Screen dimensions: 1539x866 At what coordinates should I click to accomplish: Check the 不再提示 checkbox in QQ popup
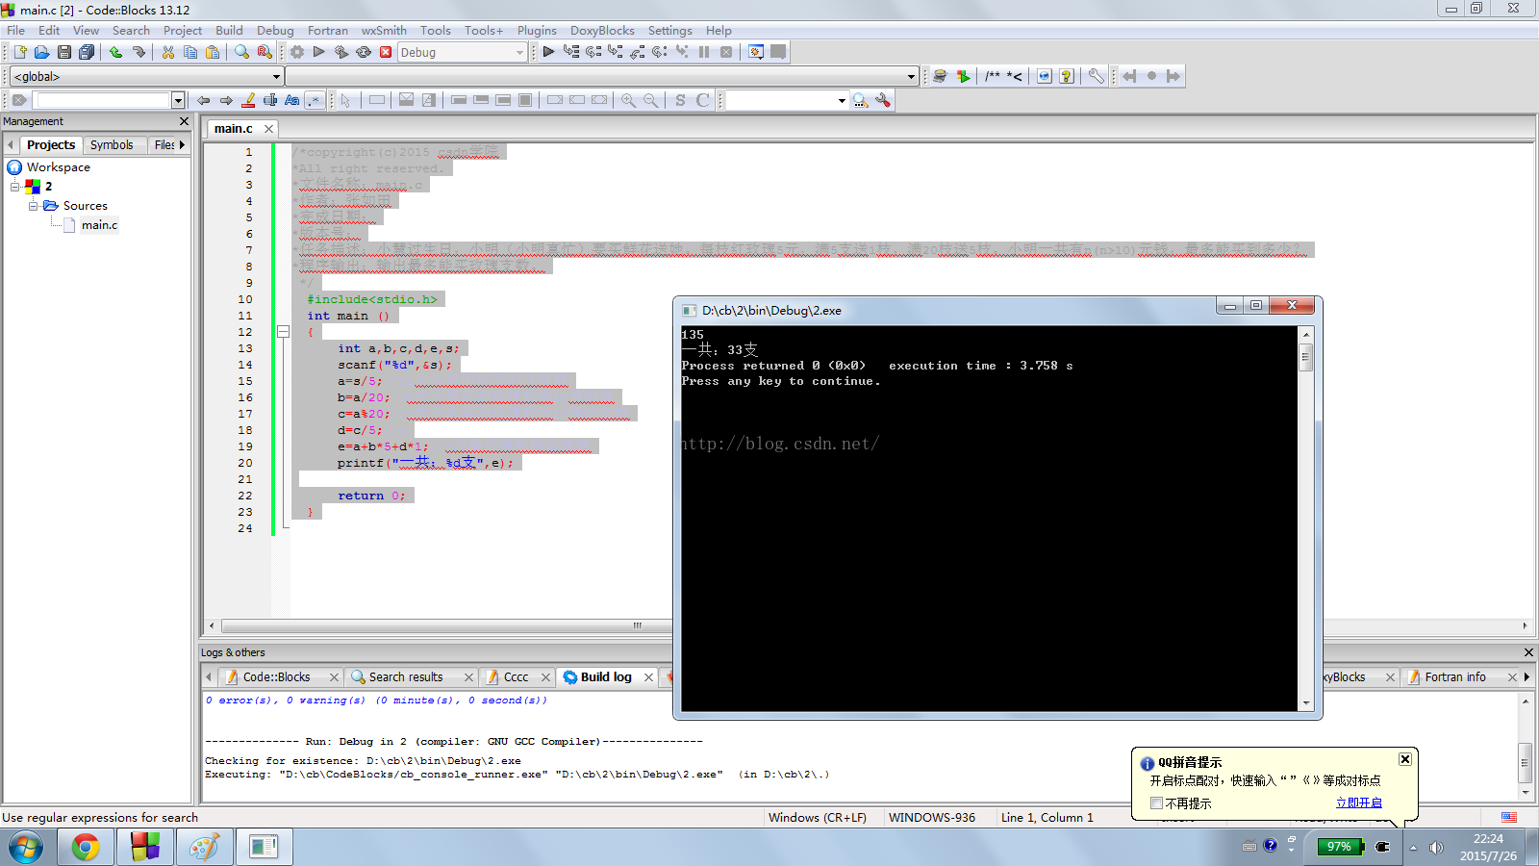(x=1157, y=802)
